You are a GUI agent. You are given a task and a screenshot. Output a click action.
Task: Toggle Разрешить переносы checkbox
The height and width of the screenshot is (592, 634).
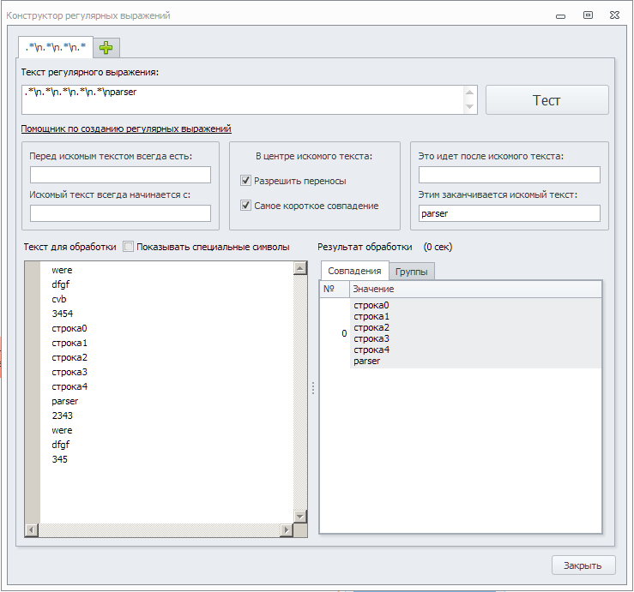pos(246,181)
